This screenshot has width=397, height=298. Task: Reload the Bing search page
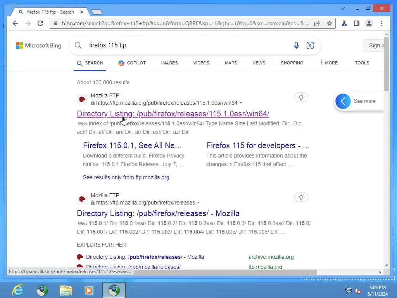[40, 24]
